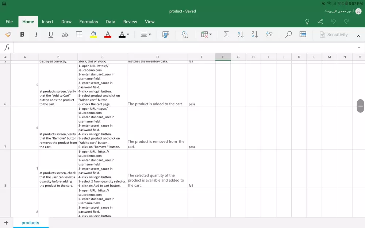
Task: Apply strikethrough to the cell text
Action: tap(65, 35)
